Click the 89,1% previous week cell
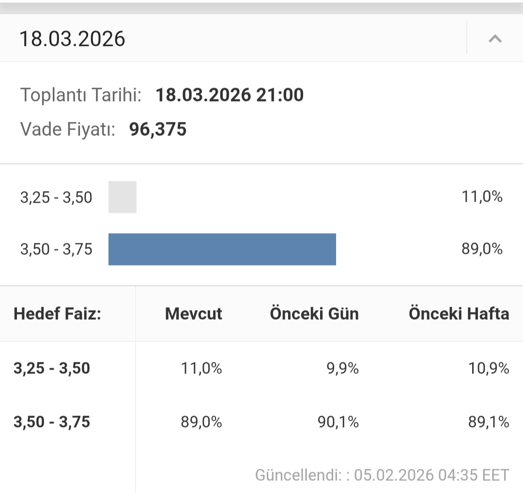 (x=489, y=422)
